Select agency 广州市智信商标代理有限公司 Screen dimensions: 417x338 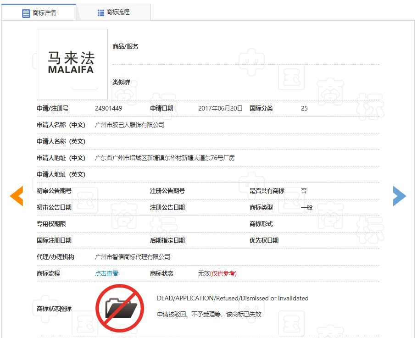[x=133, y=257]
